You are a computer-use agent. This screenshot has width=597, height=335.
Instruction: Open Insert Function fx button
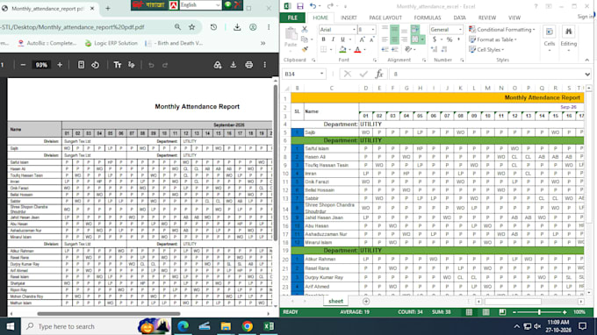(379, 74)
